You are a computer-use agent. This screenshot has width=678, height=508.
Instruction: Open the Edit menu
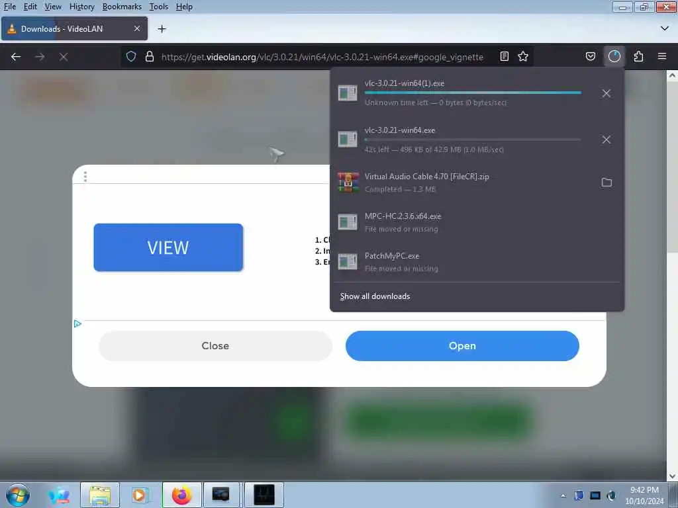pyautogui.click(x=30, y=7)
